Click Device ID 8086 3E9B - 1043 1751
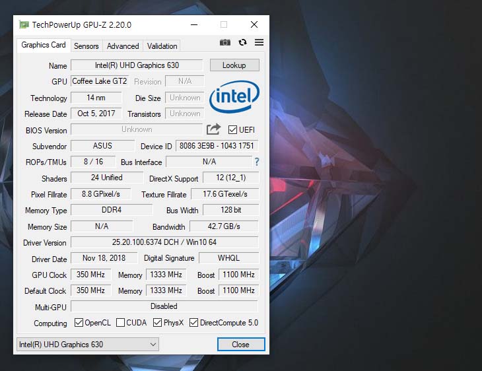 [x=217, y=146]
